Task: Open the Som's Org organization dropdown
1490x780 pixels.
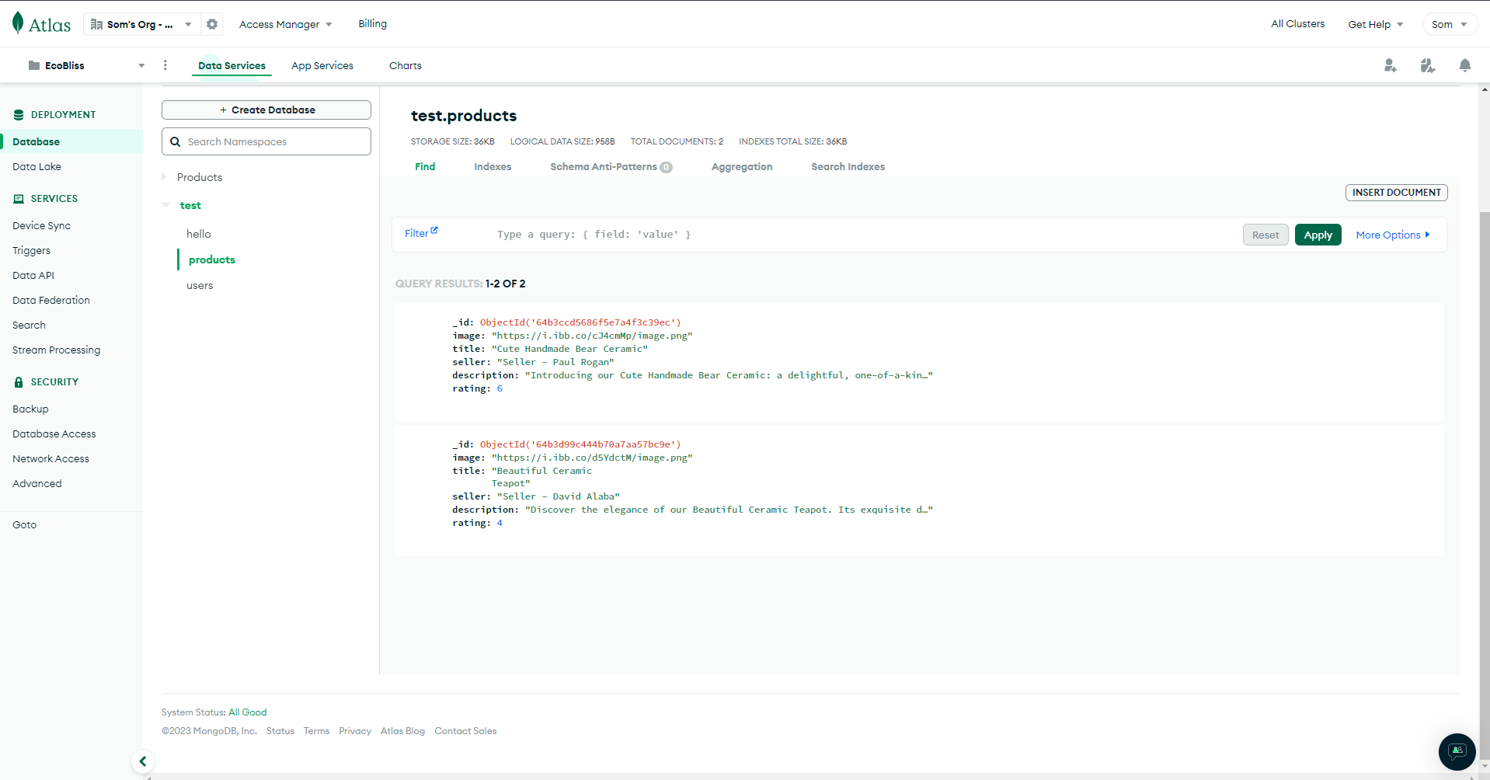Action: pos(141,24)
